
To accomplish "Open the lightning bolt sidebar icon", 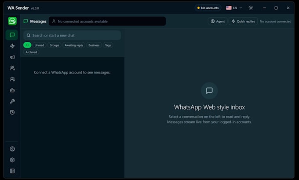I will pos(12,46).
